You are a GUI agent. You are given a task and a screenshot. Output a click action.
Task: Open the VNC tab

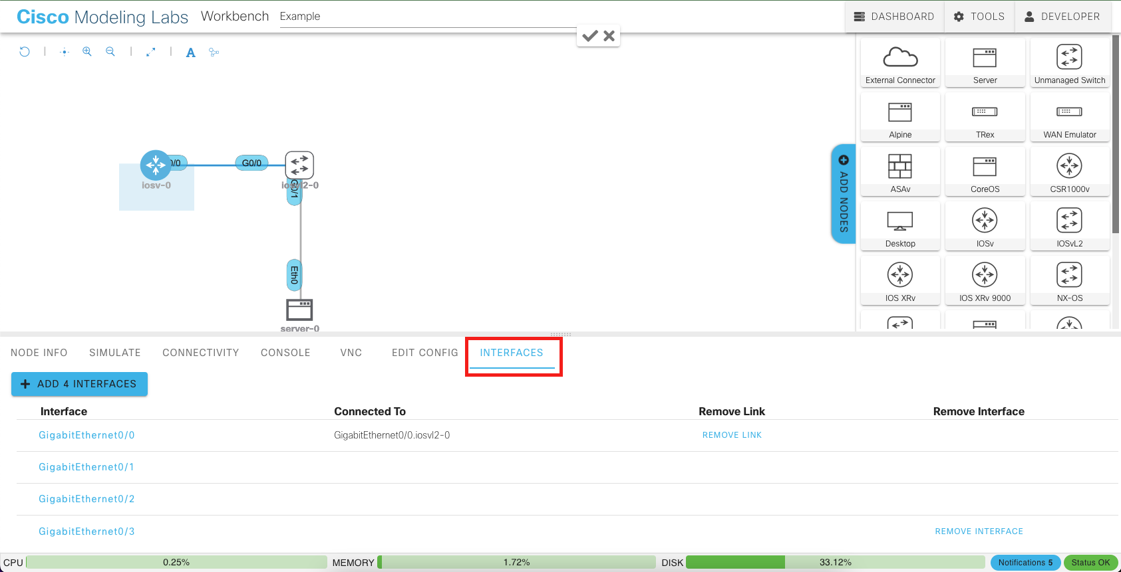pos(351,353)
